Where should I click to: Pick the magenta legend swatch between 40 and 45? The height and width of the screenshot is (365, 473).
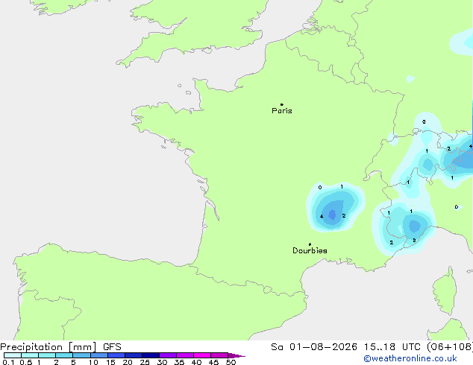coord(202,355)
